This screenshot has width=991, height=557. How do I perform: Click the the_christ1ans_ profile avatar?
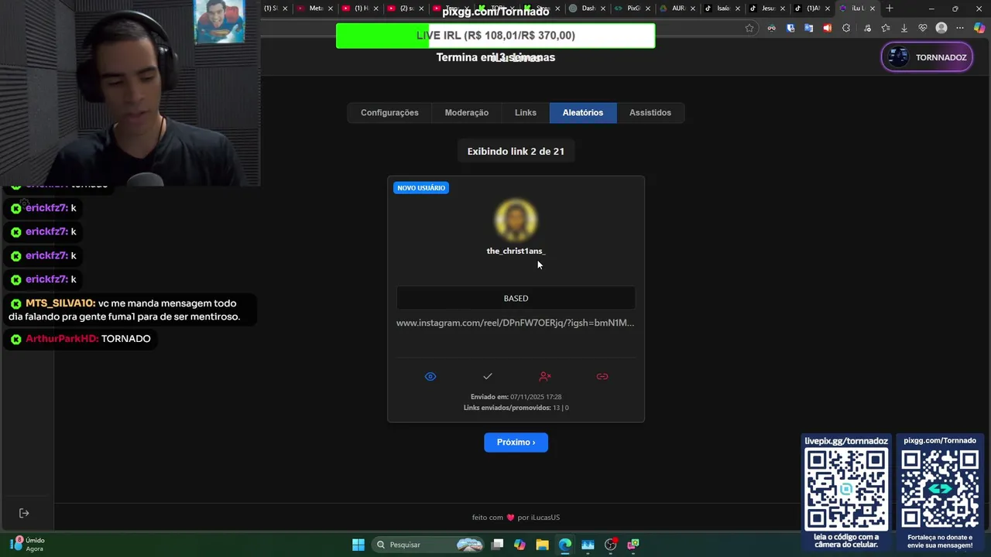pyautogui.click(x=516, y=220)
